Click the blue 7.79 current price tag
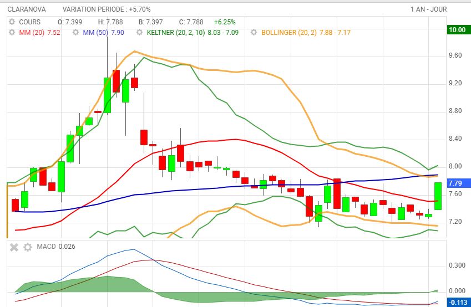Screen dimensions: 471x307 click(x=459, y=183)
